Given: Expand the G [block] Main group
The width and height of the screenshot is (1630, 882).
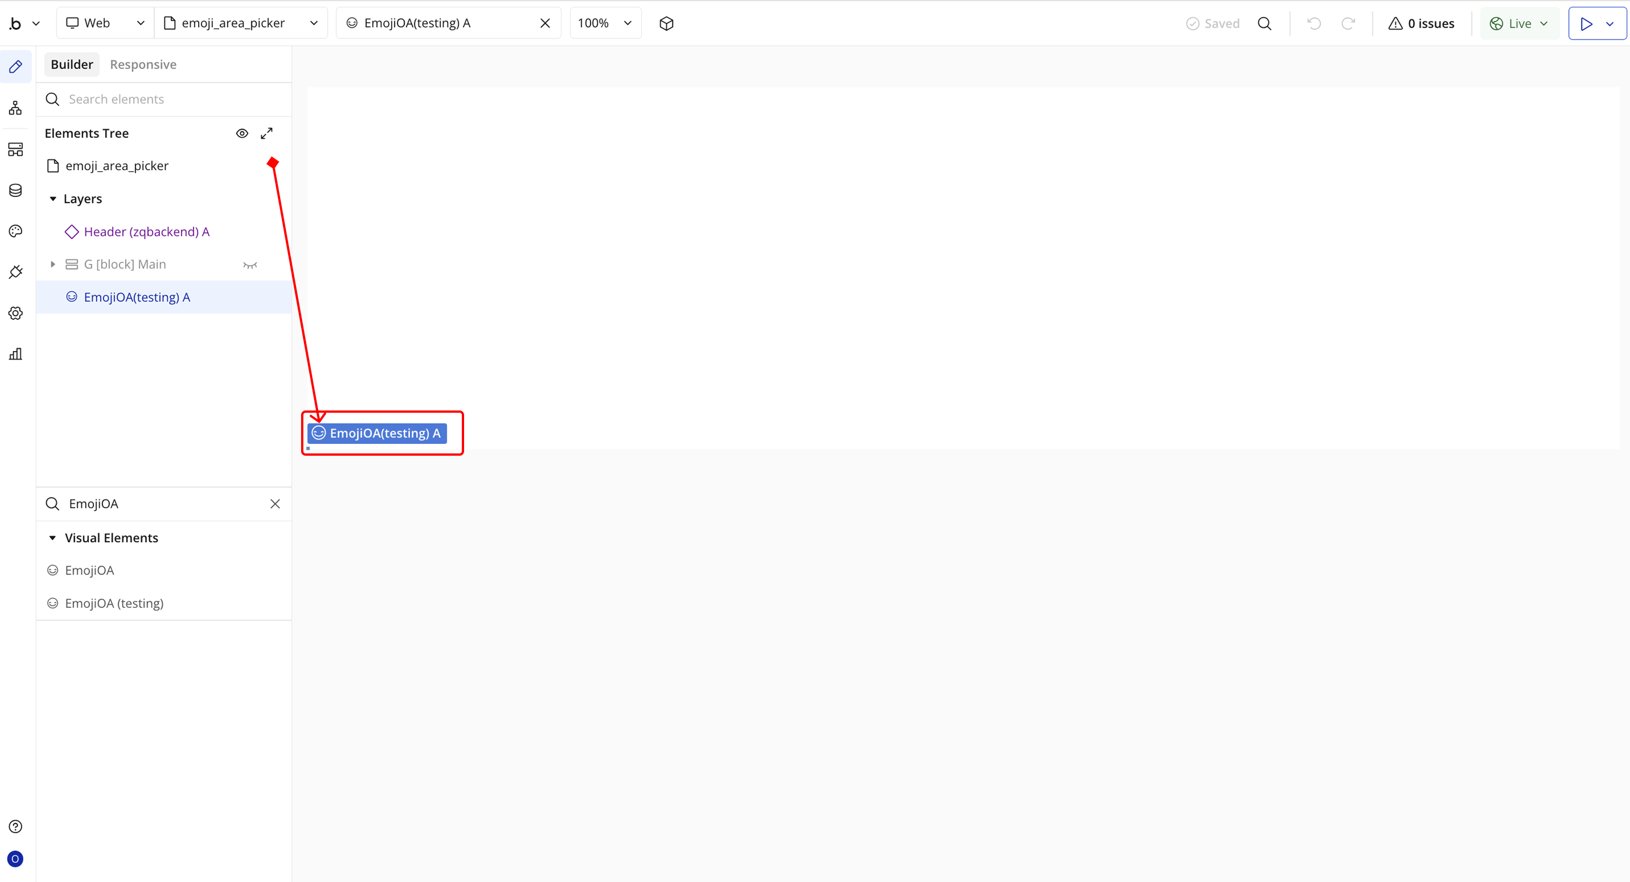Looking at the screenshot, I should [x=53, y=264].
